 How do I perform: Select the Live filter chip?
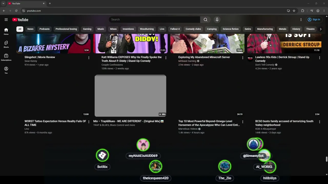(162, 29)
